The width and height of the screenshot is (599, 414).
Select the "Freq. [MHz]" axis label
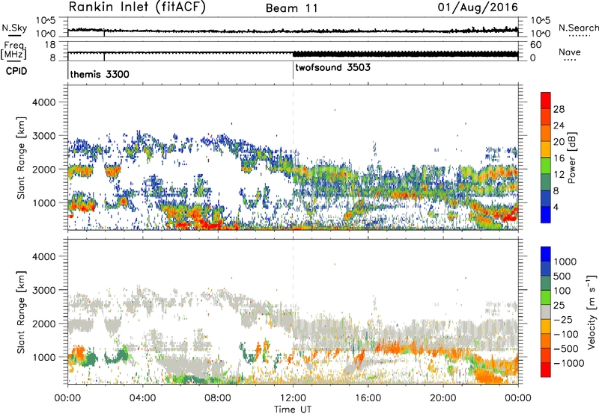click(x=13, y=51)
